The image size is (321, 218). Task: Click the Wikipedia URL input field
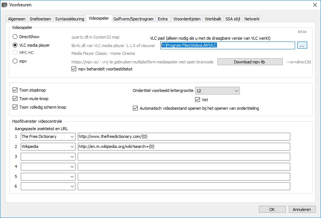[x=184, y=146]
